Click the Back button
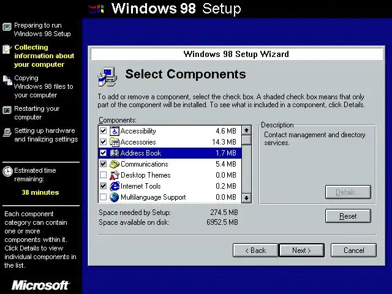This screenshot has width=392, height=294. tap(255, 251)
